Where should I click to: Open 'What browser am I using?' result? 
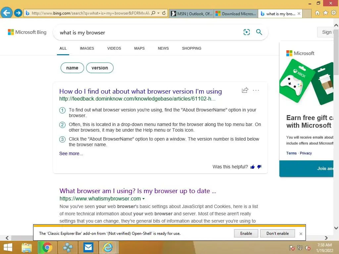click(x=138, y=191)
